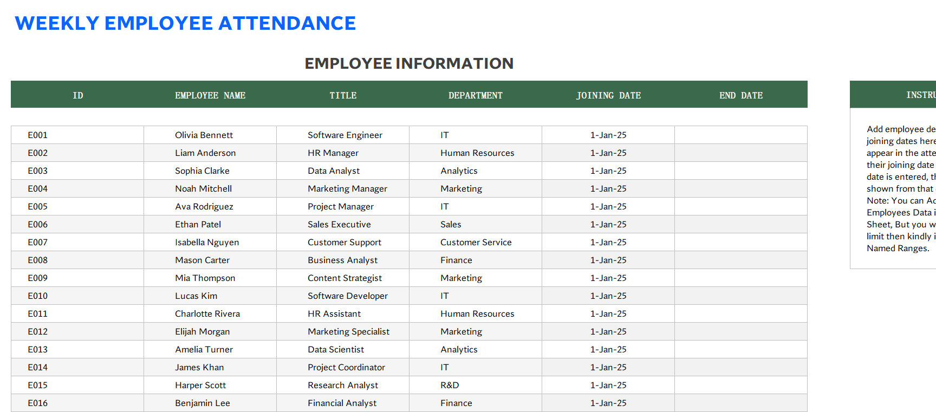Screen dimensions: 936x412
Task: Click Harper Scott's name cell
Action: 210,385
